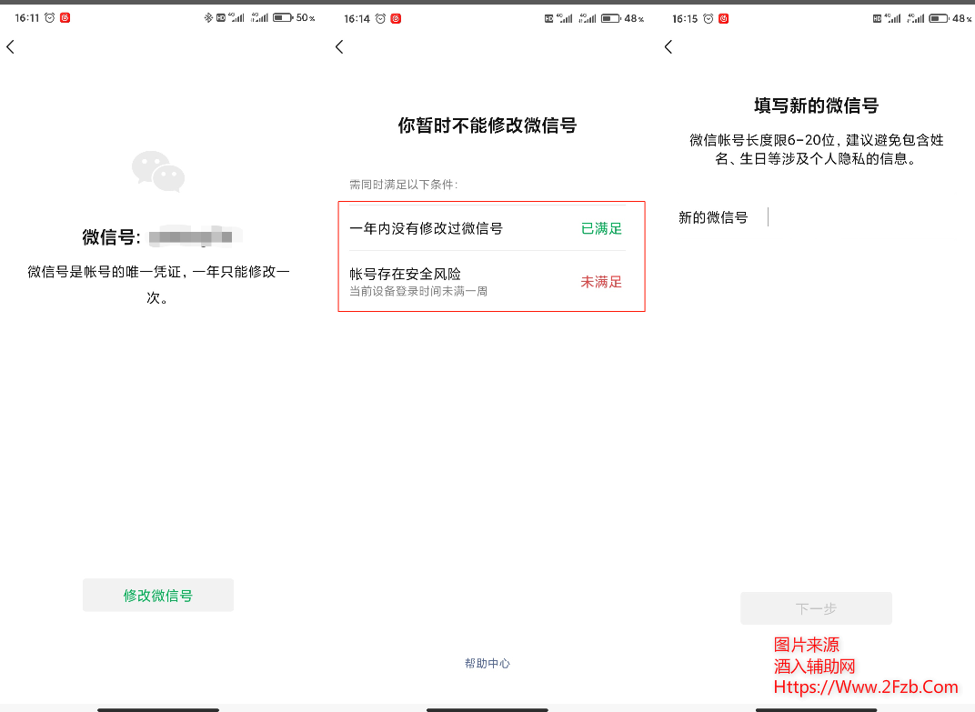Tap the 50% battery indicator

[x=294, y=18]
